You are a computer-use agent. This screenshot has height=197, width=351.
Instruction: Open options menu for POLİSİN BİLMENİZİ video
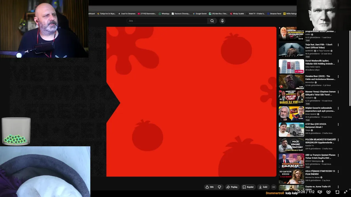[338, 140]
